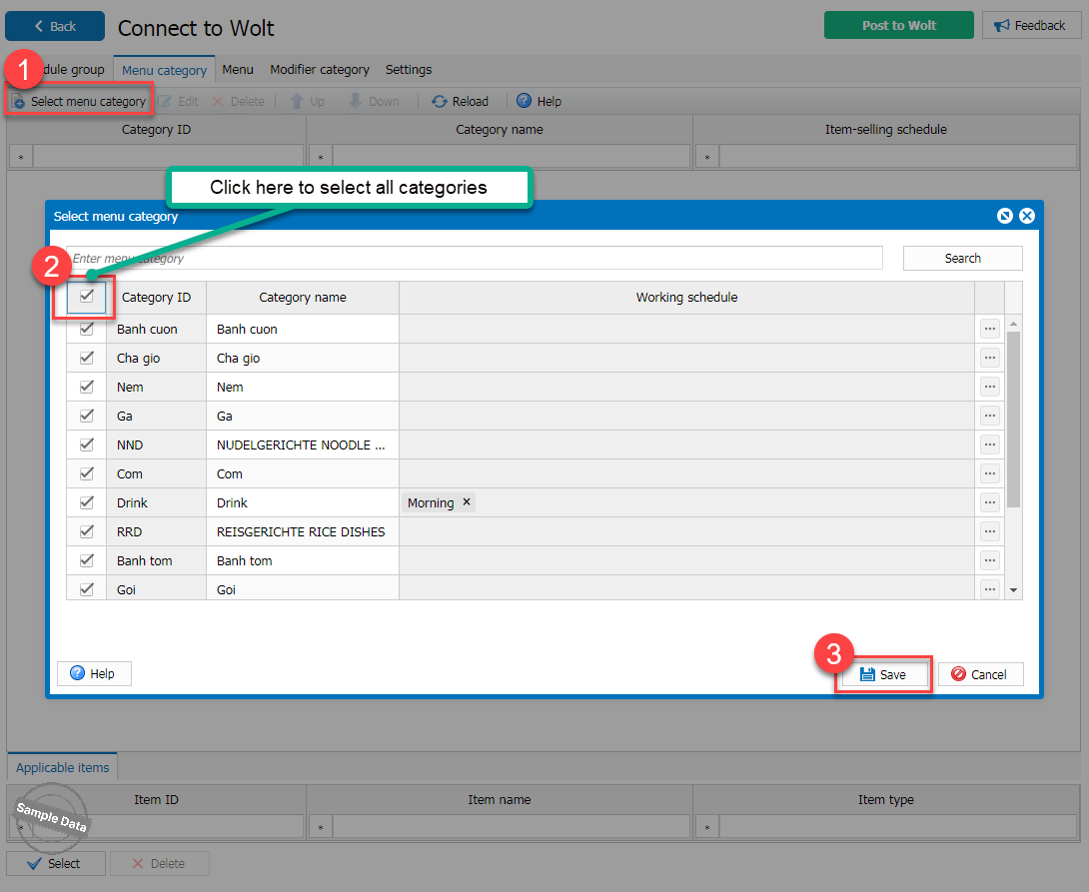Uncheck the Banh tom category checkbox
The image size is (1089, 892).
coord(86,560)
